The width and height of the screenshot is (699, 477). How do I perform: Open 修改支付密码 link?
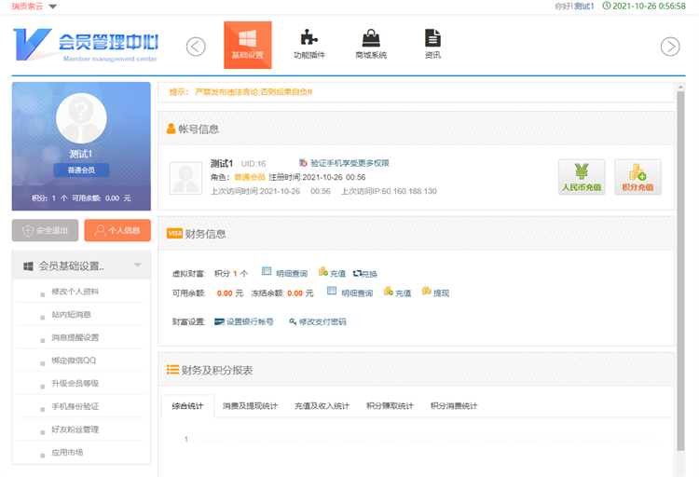coord(322,321)
